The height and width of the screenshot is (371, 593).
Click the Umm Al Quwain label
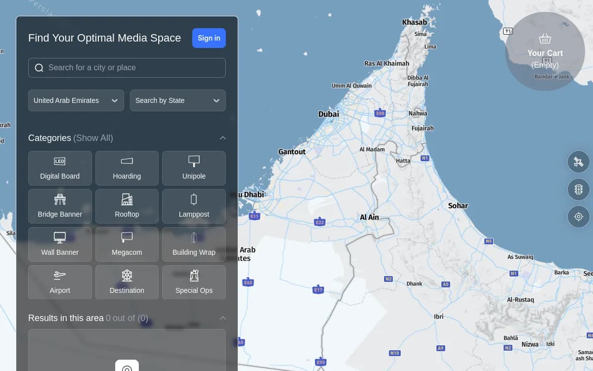[x=352, y=86]
